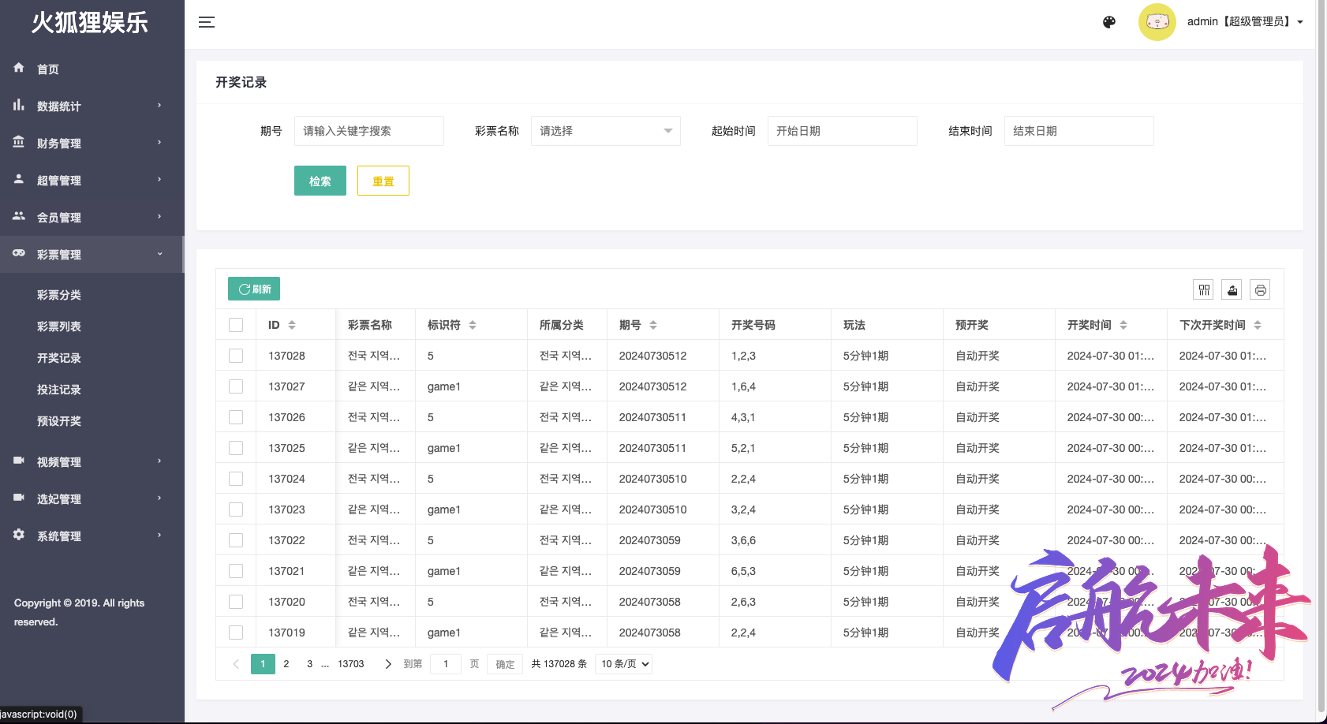Check the row with ID 137028
The image size is (1327, 724).
coord(236,356)
